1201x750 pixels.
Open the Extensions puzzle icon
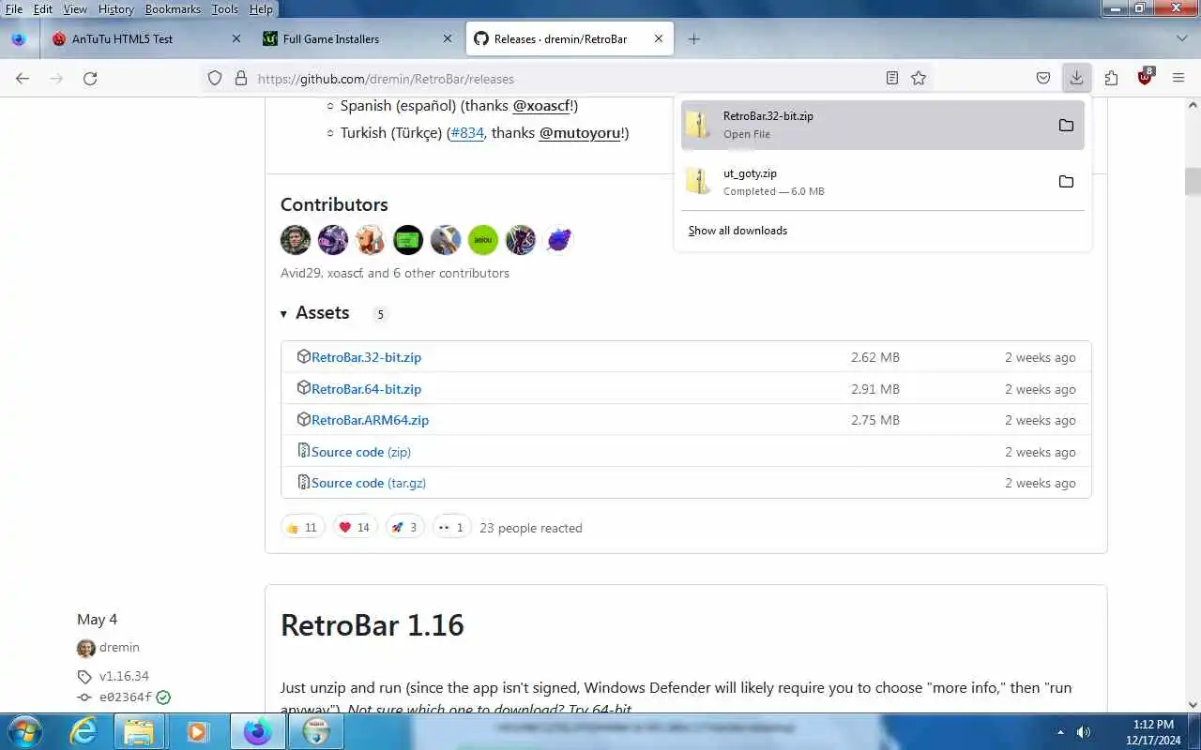1111,79
